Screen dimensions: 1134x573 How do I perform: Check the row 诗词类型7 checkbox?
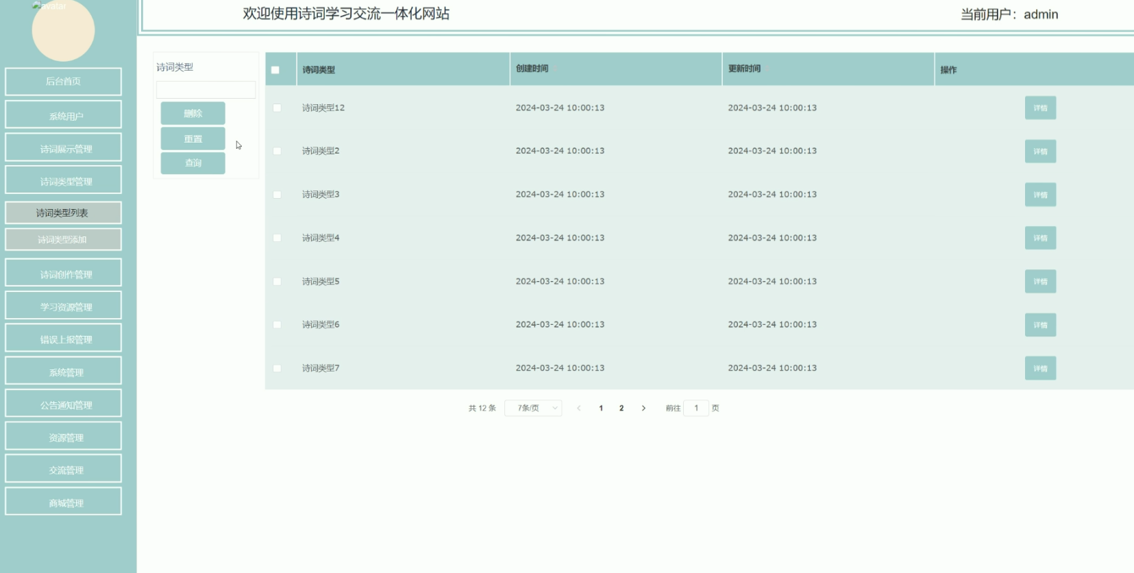click(277, 368)
